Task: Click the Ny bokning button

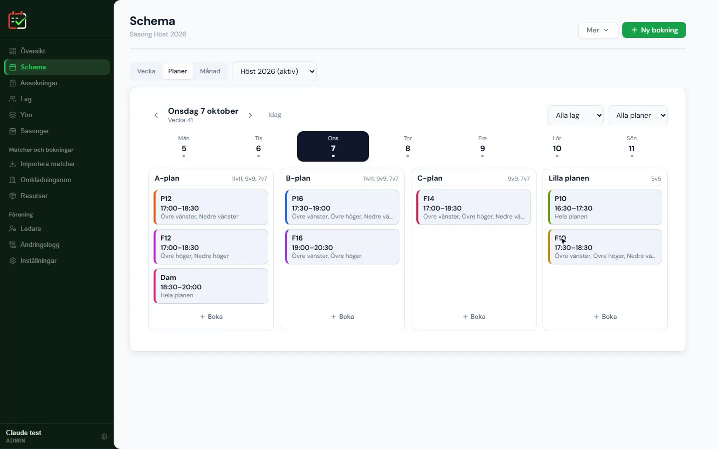Action: click(x=654, y=30)
